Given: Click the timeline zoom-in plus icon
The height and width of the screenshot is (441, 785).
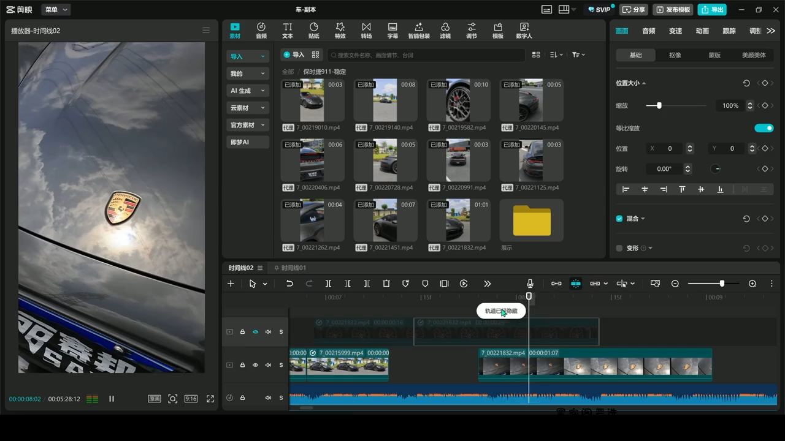Looking at the screenshot, I should (x=752, y=284).
